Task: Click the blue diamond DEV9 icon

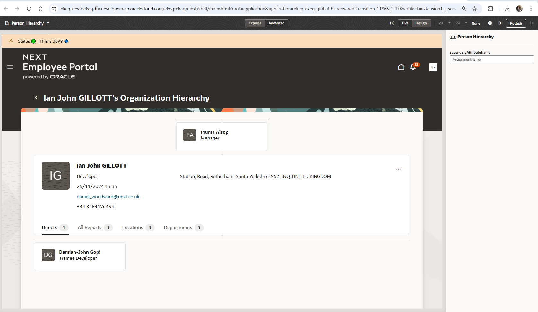Action: (66, 41)
